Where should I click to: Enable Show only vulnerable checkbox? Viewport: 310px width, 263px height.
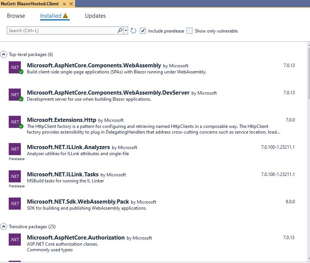coord(189,31)
